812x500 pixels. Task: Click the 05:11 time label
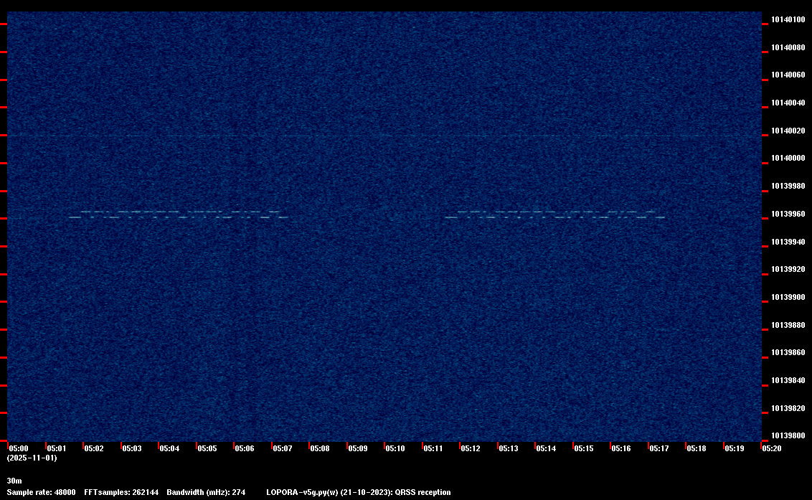click(433, 448)
